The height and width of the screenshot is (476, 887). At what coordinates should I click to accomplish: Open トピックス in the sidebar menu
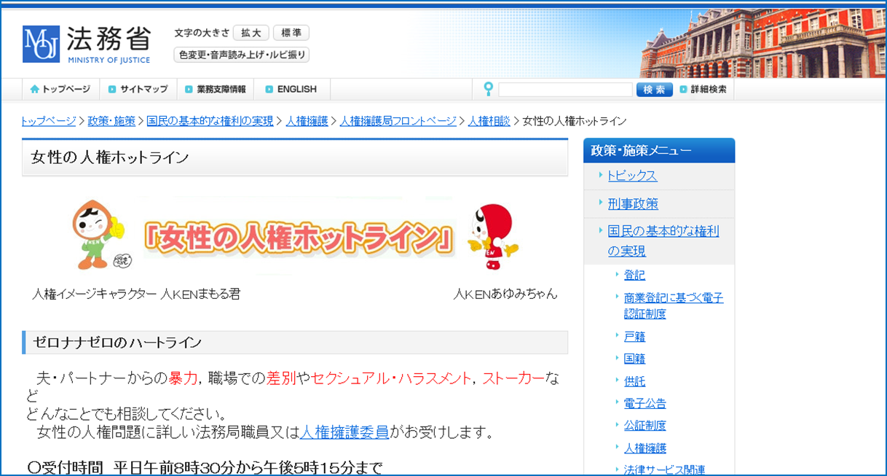632,176
